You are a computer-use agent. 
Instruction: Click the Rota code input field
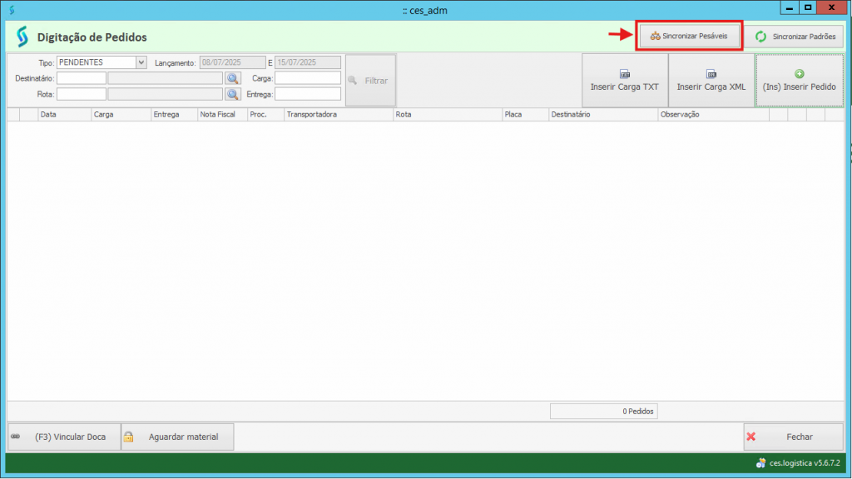(82, 95)
